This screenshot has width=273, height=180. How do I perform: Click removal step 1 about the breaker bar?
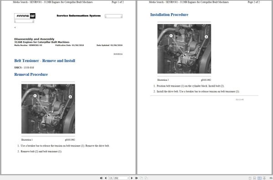click(x=65, y=146)
